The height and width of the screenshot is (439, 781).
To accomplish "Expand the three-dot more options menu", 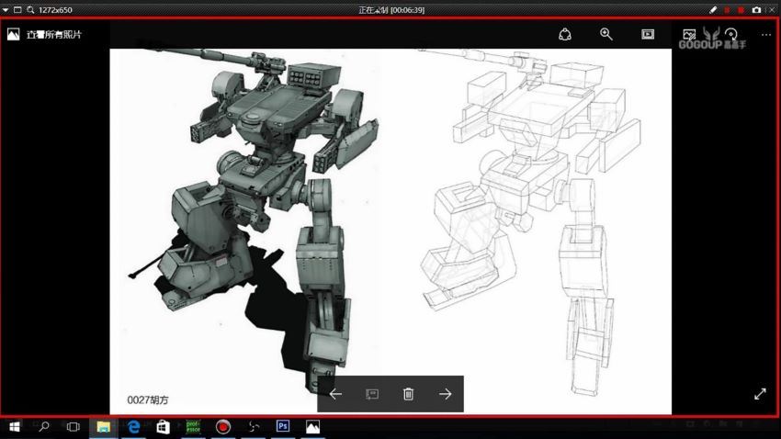I will (x=766, y=34).
